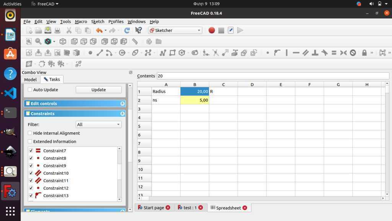Apply the horizontal constraint
Screen dimensions: 392x221
(296, 53)
